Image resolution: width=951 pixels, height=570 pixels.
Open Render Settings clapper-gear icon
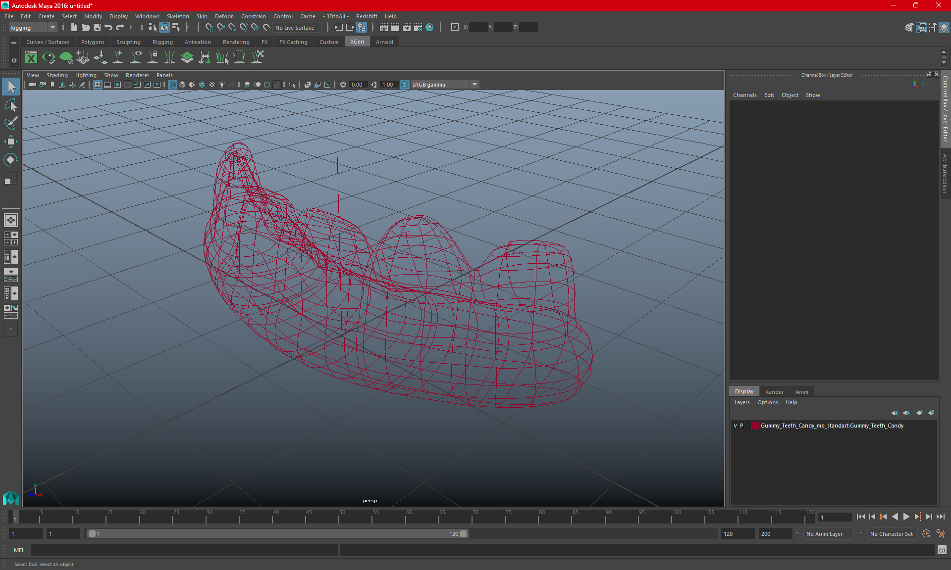(418, 28)
